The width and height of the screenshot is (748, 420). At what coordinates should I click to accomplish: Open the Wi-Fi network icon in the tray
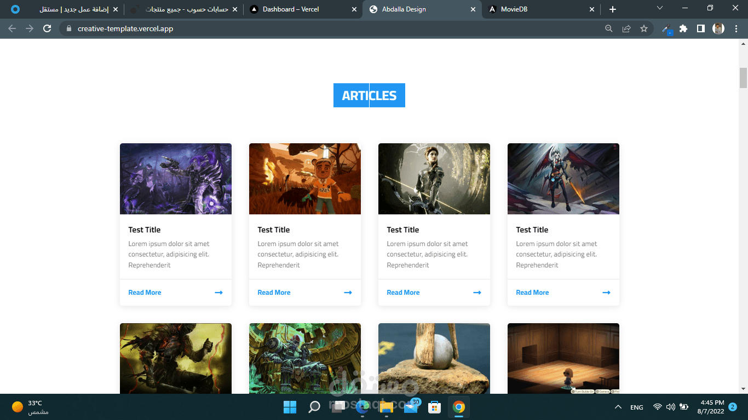pyautogui.click(x=658, y=407)
